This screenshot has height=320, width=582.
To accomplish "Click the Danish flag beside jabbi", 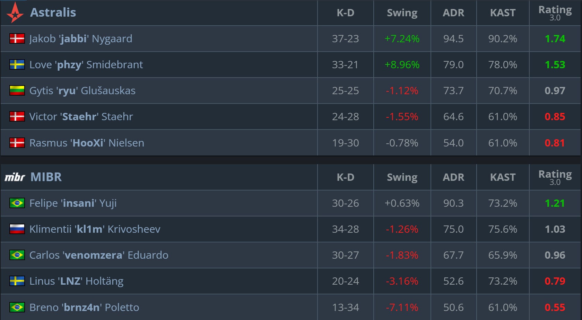I will tap(17, 38).
